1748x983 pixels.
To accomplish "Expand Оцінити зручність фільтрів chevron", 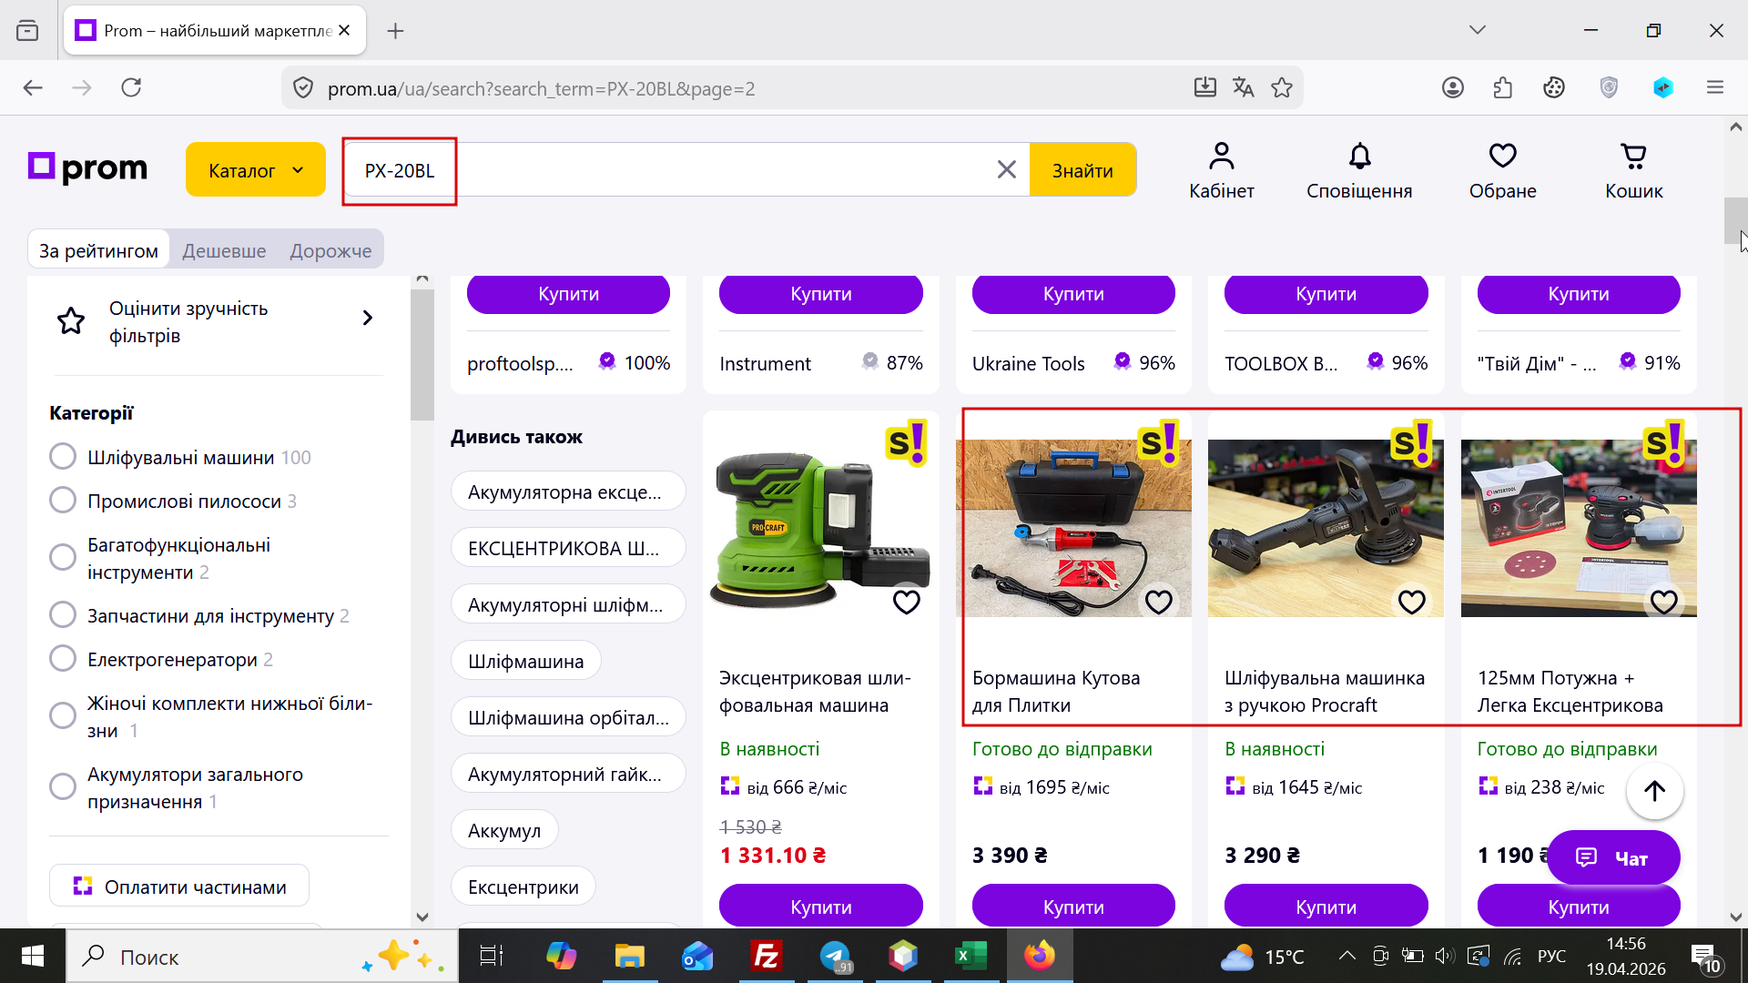I will click(368, 319).
